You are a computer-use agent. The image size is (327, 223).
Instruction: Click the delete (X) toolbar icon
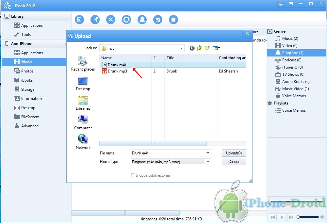tap(111, 20)
